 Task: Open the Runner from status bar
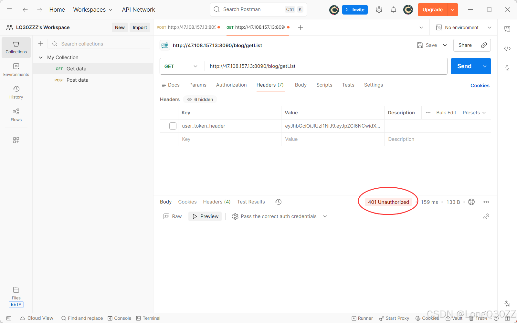[x=362, y=318]
